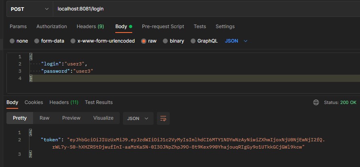360x167 pixels.
Task: Open the blue JSON raw format dropdown
Action: [x=236, y=41]
